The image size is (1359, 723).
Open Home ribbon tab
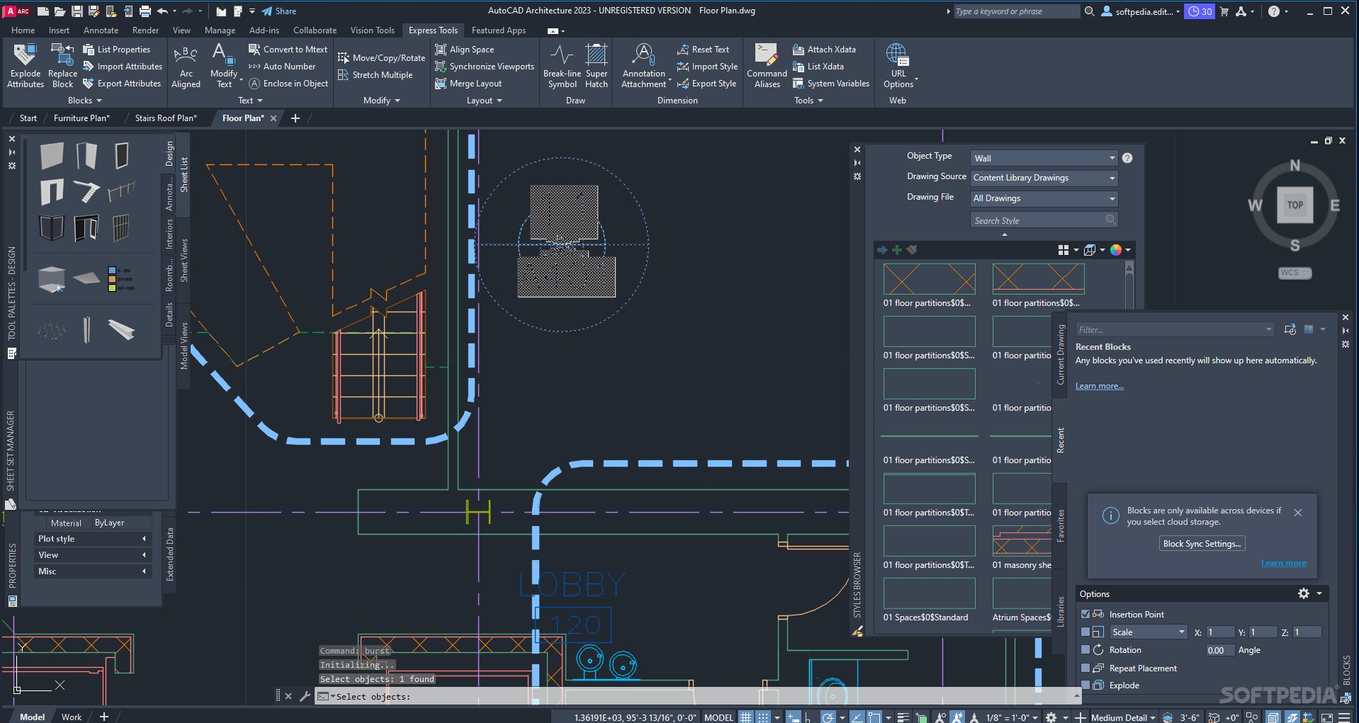pyautogui.click(x=23, y=30)
